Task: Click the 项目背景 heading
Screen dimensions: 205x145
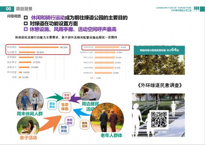Action: click(24, 9)
